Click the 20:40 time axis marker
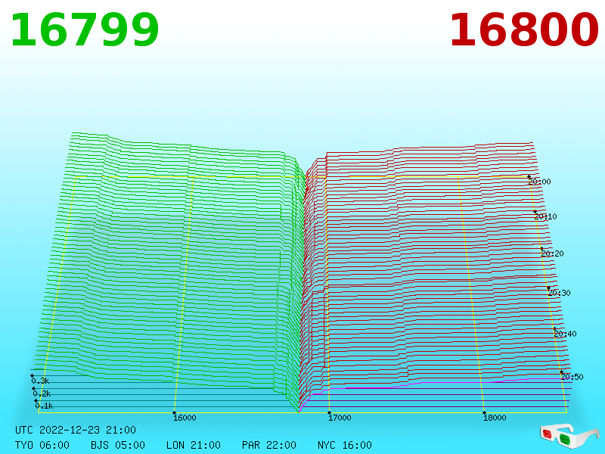Image resolution: width=605 pixels, height=454 pixels. [565, 334]
